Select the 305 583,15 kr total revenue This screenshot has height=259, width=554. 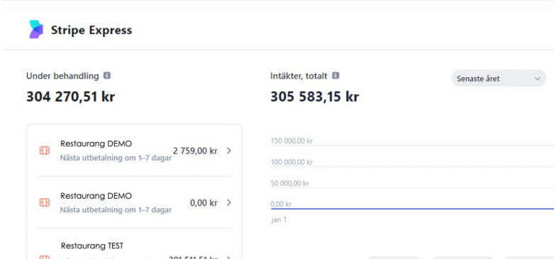pos(315,96)
